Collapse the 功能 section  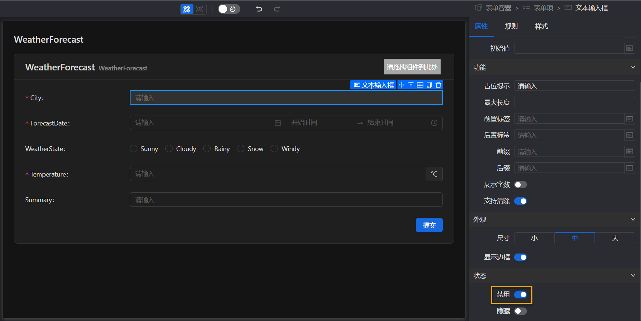click(633, 67)
